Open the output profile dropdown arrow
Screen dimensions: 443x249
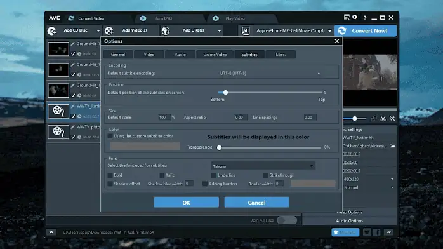[x=329, y=30]
